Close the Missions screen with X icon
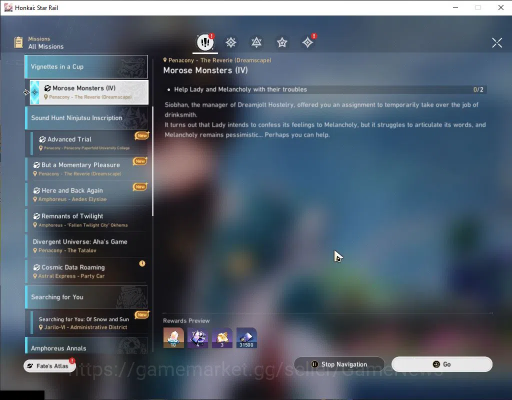Viewport: 512px width, 400px height. tap(497, 42)
